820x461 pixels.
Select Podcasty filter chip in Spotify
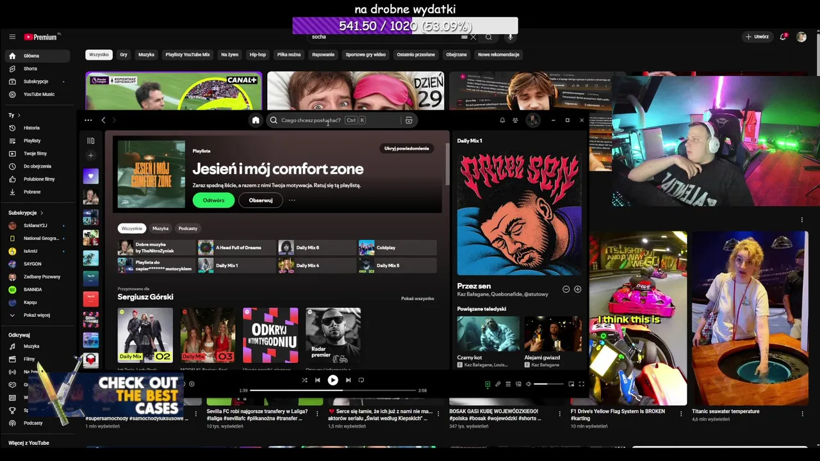point(188,229)
